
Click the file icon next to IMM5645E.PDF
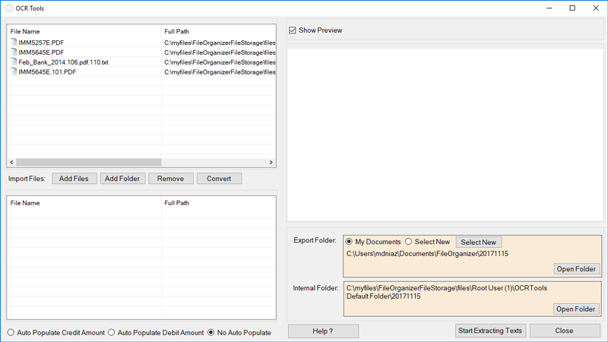(x=14, y=52)
